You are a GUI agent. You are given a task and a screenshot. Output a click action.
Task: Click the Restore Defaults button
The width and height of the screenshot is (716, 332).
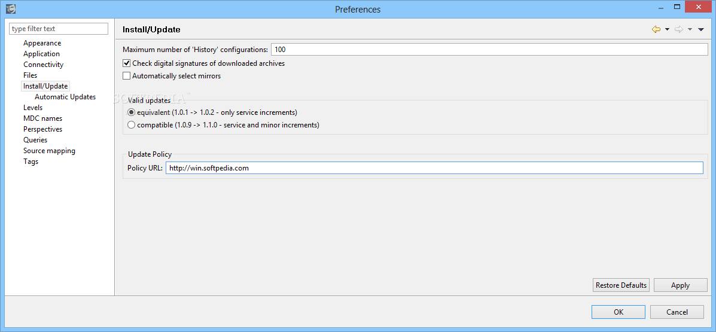point(621,285)
